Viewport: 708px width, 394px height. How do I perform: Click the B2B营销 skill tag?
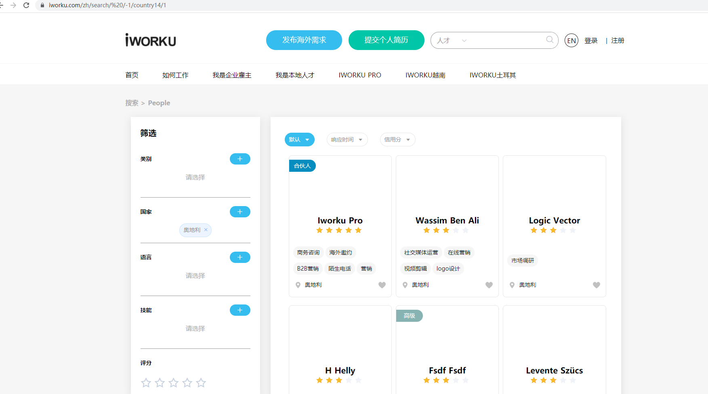(x=308, y=269)
